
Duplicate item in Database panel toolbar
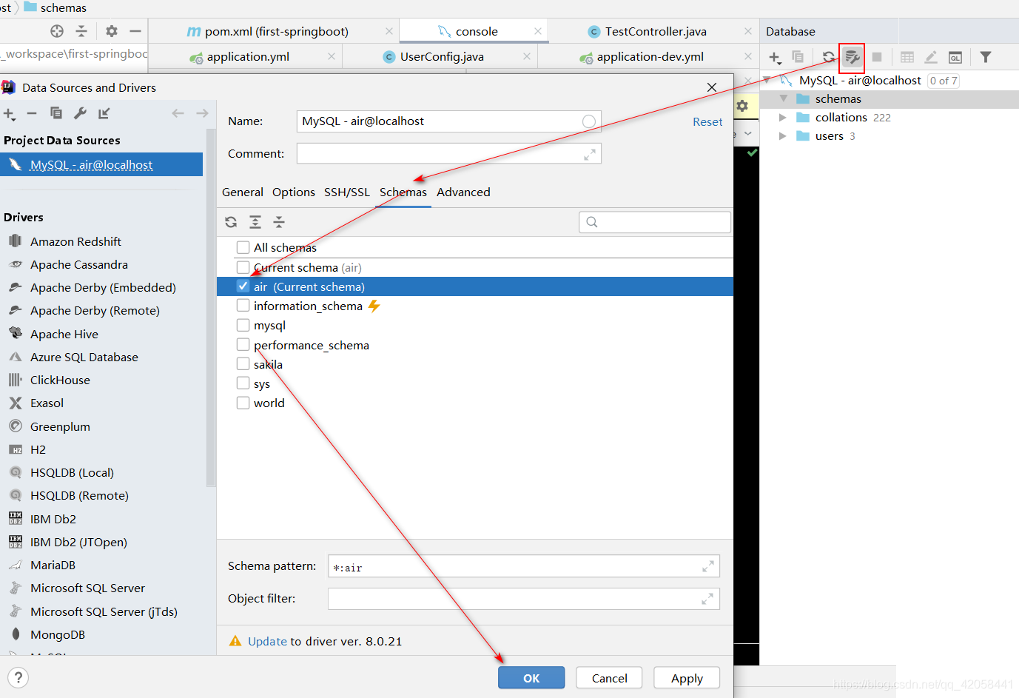pos(798,57)
